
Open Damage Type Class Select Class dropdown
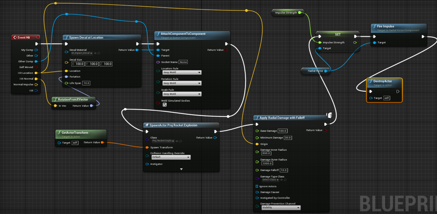tap(271, 180)
